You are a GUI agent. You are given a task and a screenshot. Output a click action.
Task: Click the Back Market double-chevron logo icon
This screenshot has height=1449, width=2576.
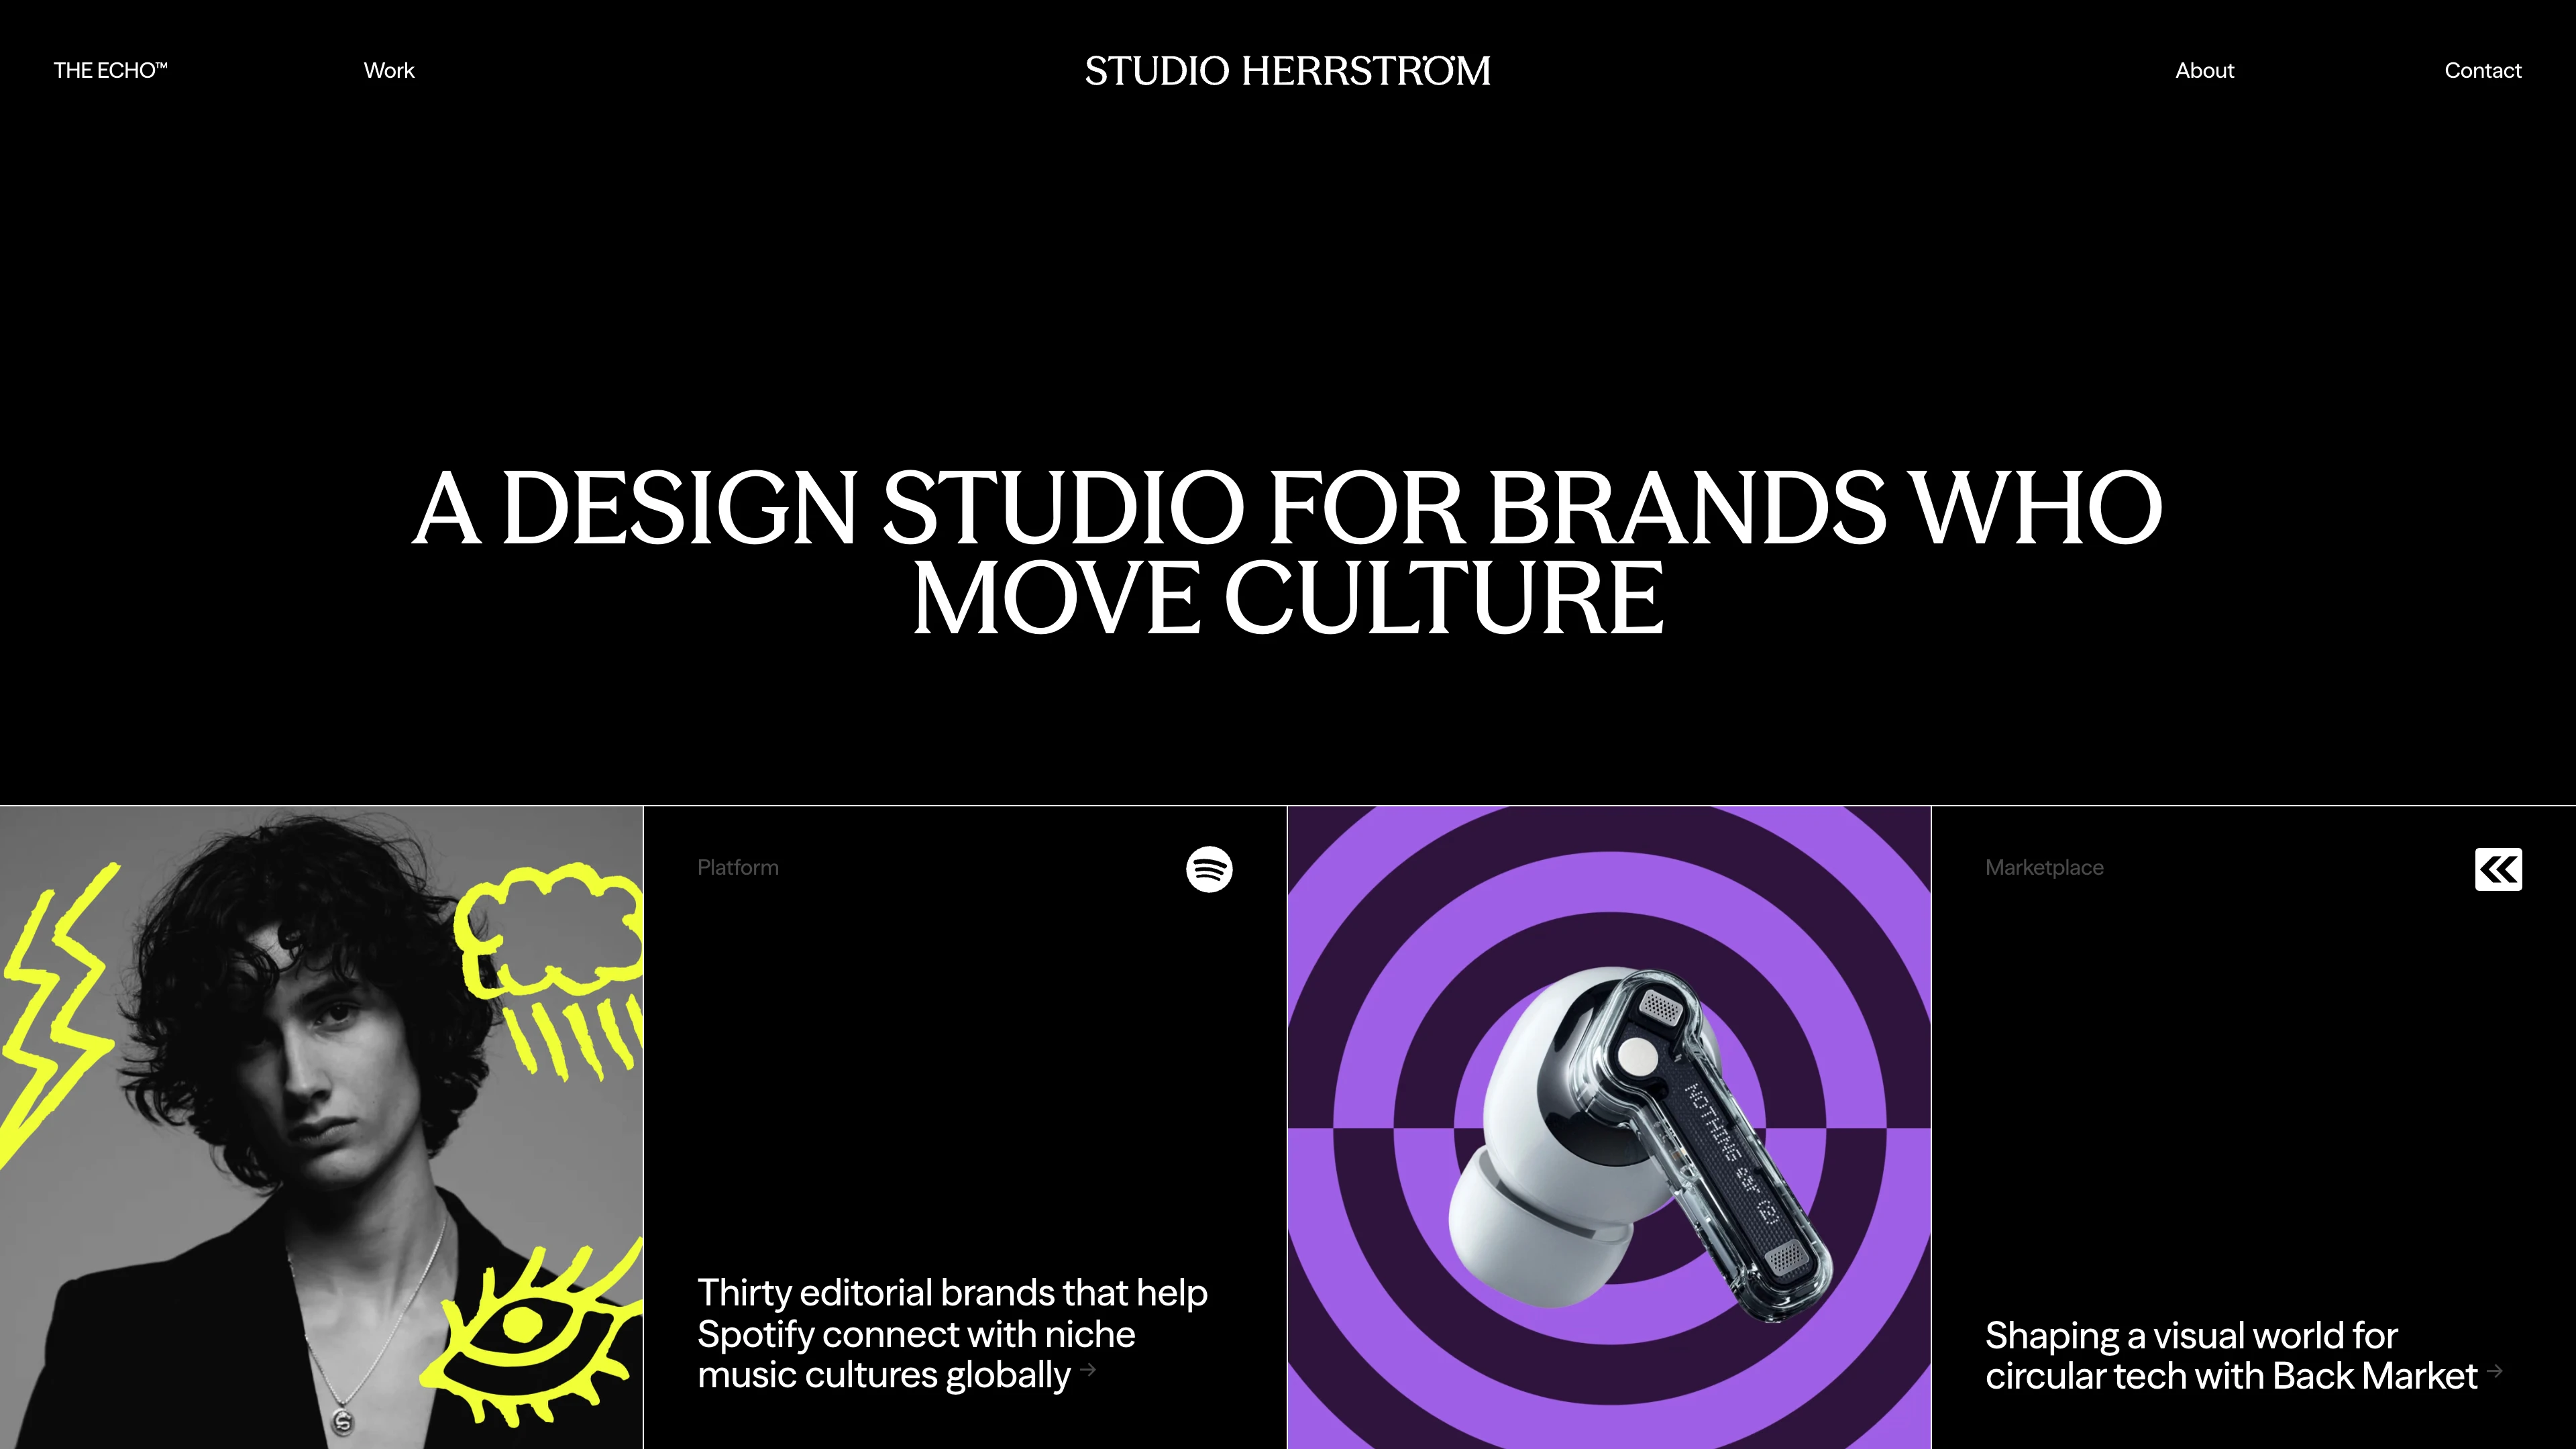[2498, 869]
